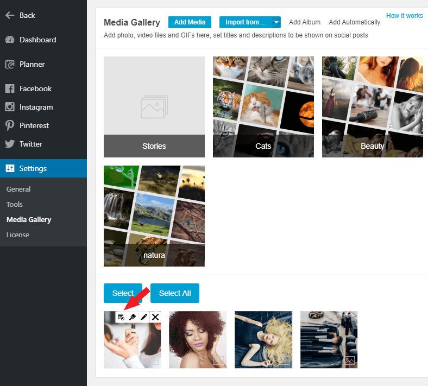This screenshot has height=386, width=428.
Task: Click the Add Media button
Action: pos(190,22)
